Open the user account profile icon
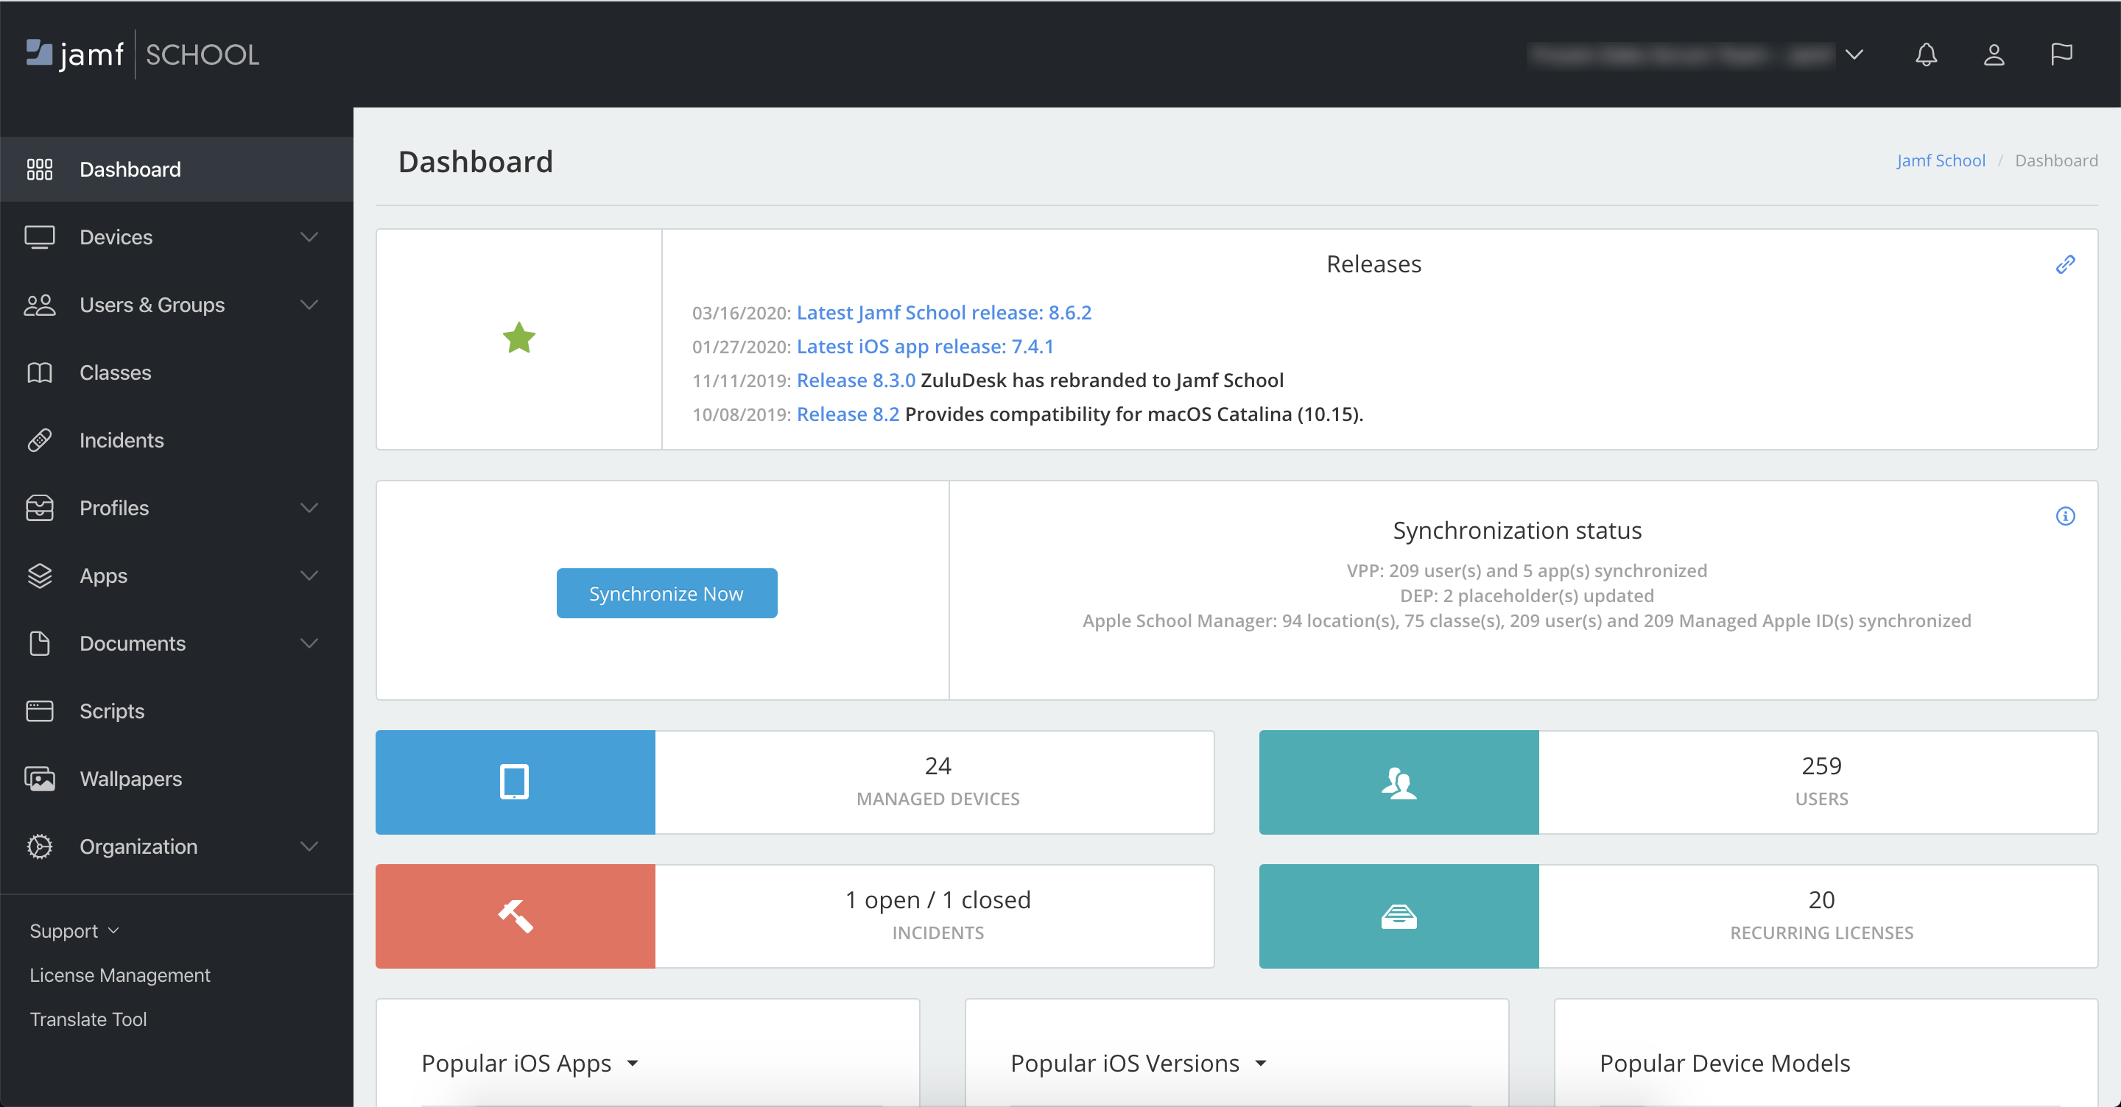 pyautogui.click(x=1994, y=54)
